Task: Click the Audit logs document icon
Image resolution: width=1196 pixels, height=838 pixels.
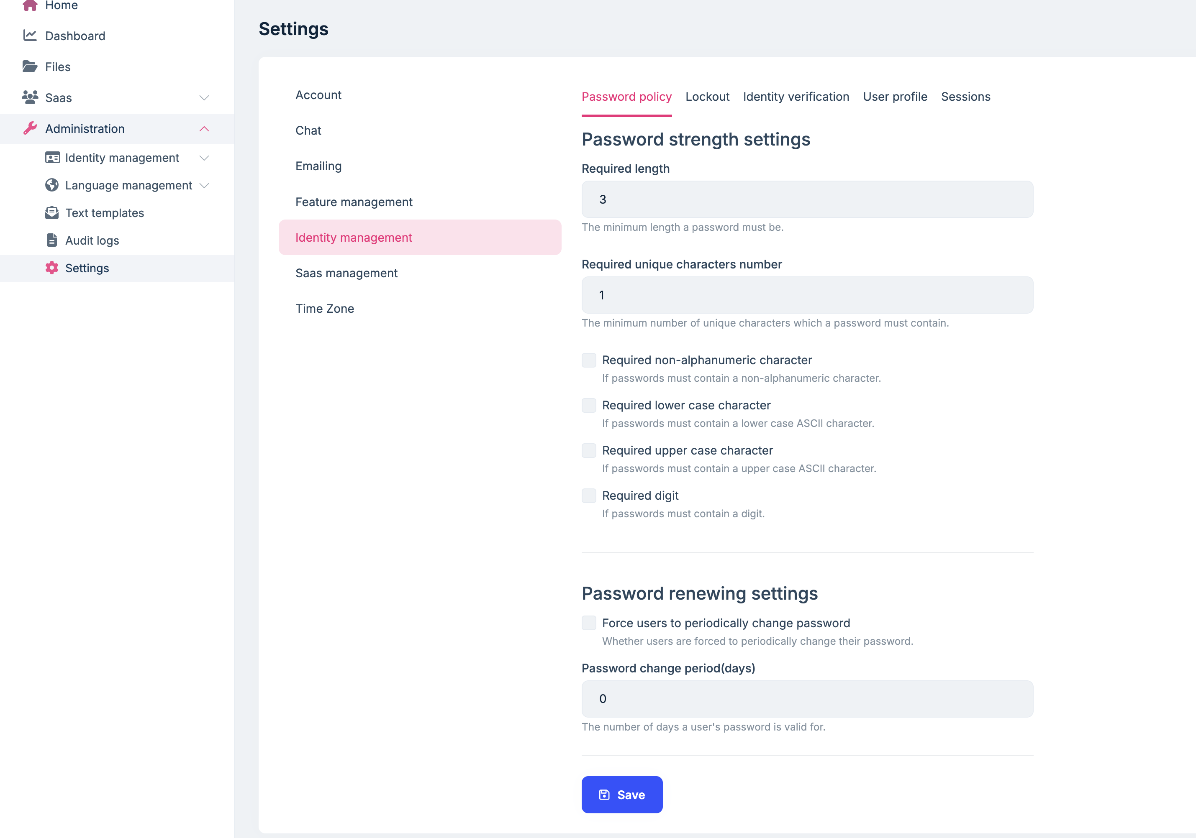Action: point(52,240)
